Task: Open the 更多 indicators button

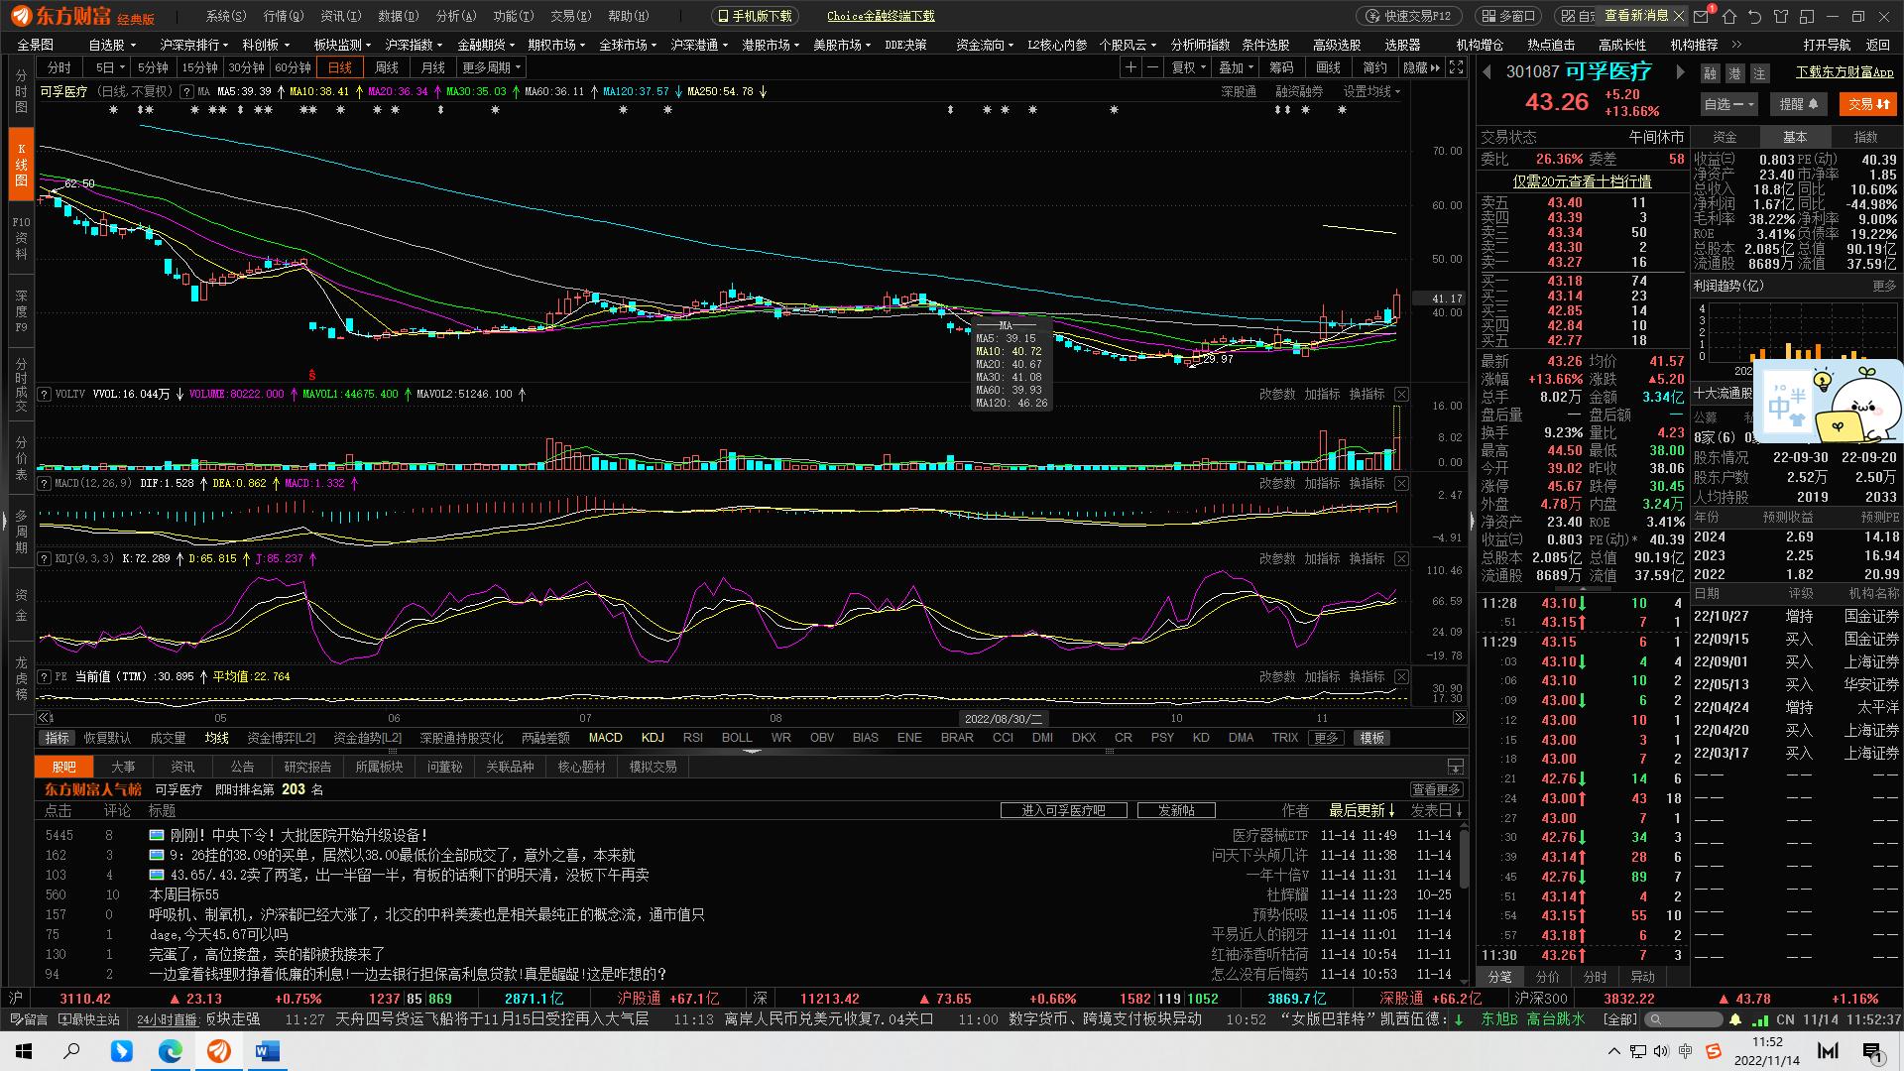Action: point(1327,738)
